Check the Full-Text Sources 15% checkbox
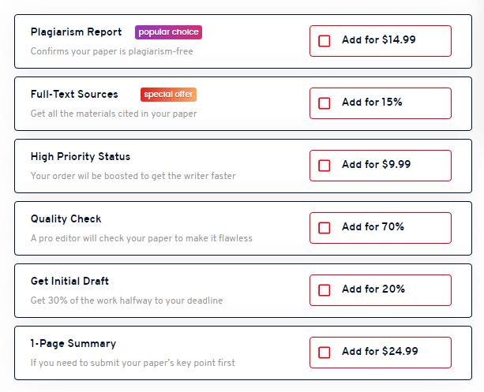Image resolution: width=484 pixels, height=392 pixels. click(324, 103)
